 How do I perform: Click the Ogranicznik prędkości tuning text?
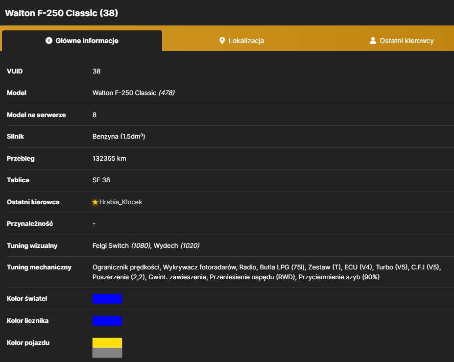pos(126,267)
